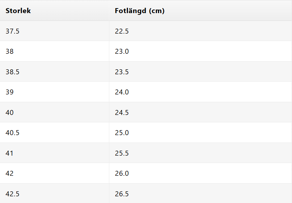Select size 37.5 cell
The height and width of the screenshot is (203, 292).
tap(12, 31)
